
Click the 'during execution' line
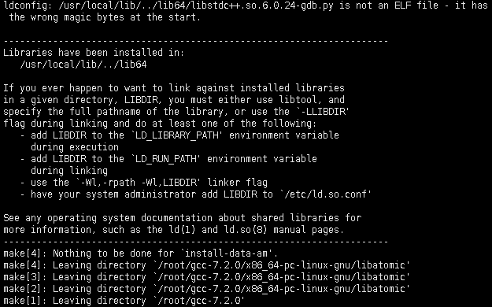[75, 147]
